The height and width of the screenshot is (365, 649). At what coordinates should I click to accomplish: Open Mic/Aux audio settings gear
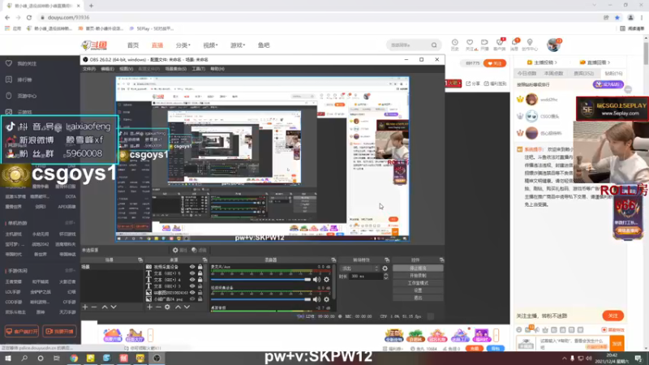click(327, 280)
